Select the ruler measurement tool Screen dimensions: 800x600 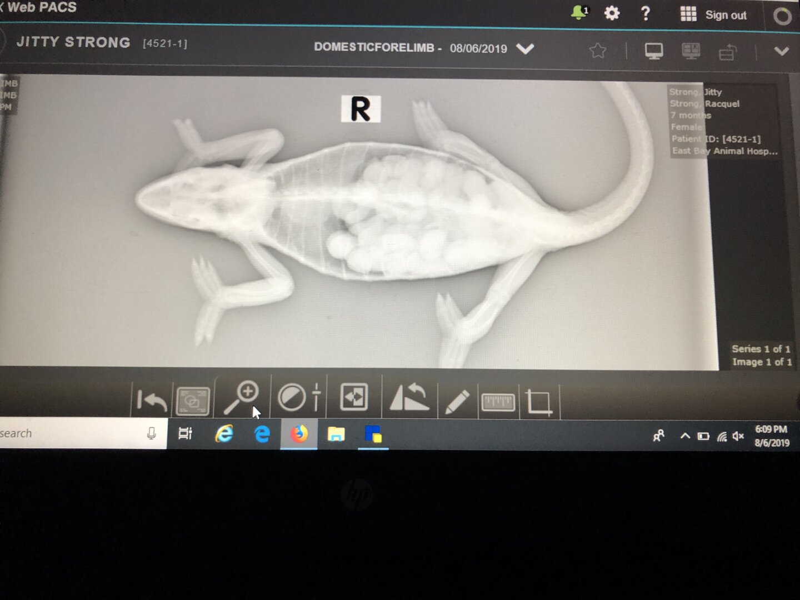pos(498,402)
